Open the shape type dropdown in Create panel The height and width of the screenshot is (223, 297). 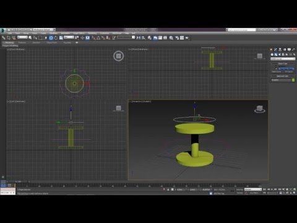[283, 59]
